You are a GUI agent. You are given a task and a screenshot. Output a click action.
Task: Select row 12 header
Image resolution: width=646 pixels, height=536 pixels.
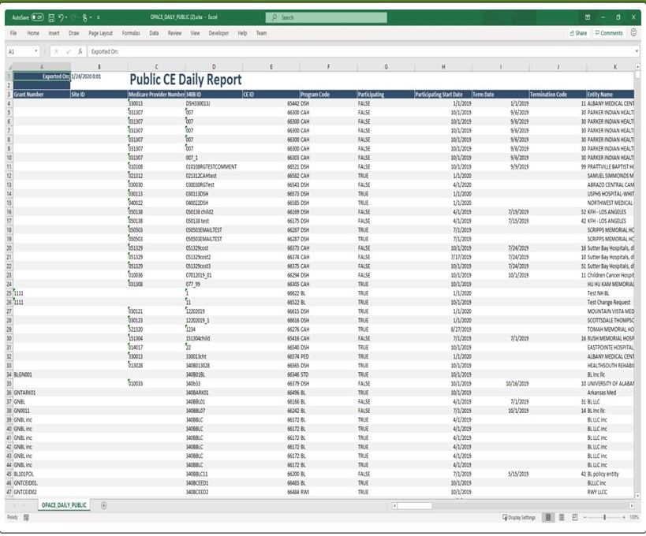9,176
